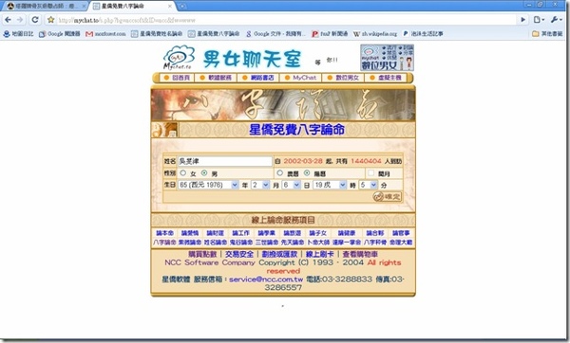Switch to the first browser tab

45,7
